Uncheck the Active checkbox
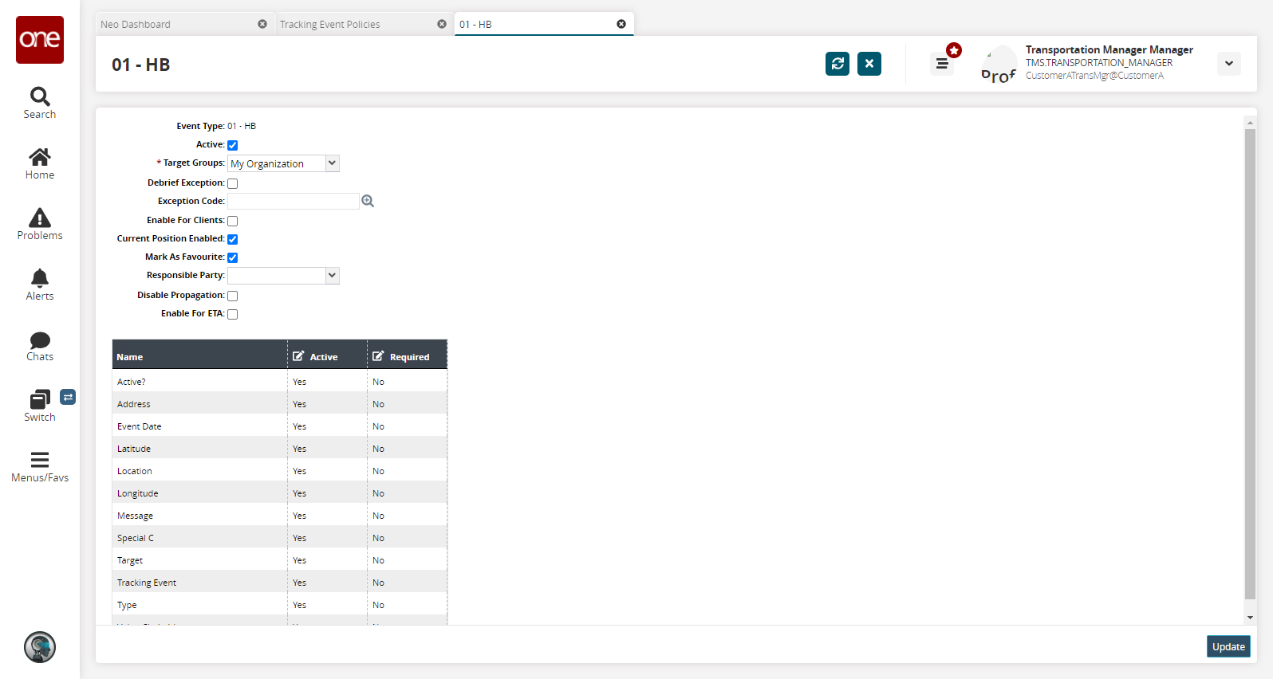The width and height of the screenshot is (1273, 679). click(233, 145)
